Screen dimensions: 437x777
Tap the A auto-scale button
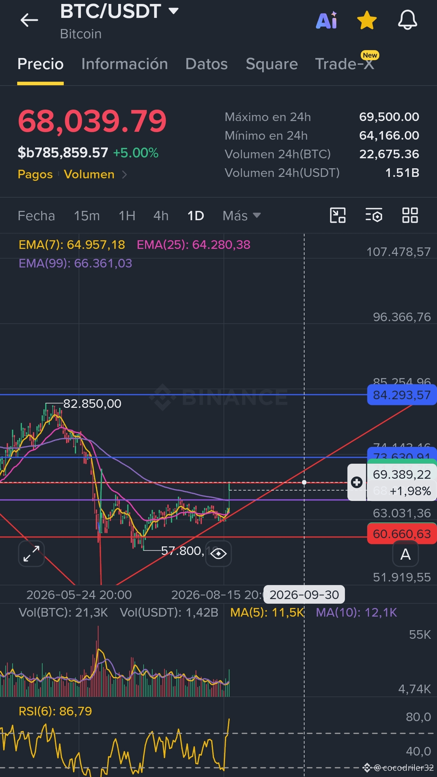click(x=405, y=554)
